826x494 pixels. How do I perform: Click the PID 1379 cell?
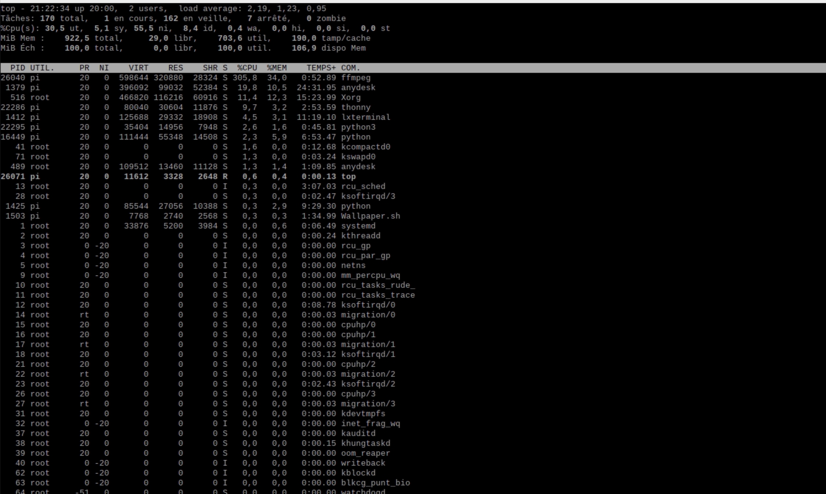tap(15, 88)
